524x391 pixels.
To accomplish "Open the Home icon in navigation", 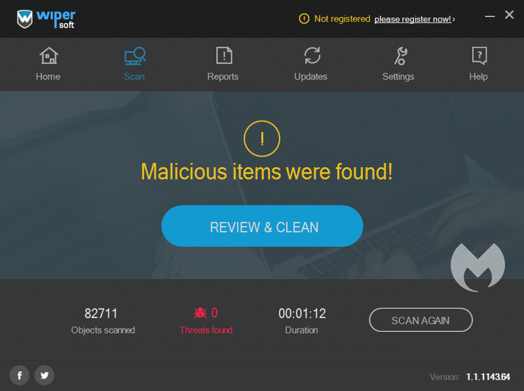I will [x=48, y=56].
